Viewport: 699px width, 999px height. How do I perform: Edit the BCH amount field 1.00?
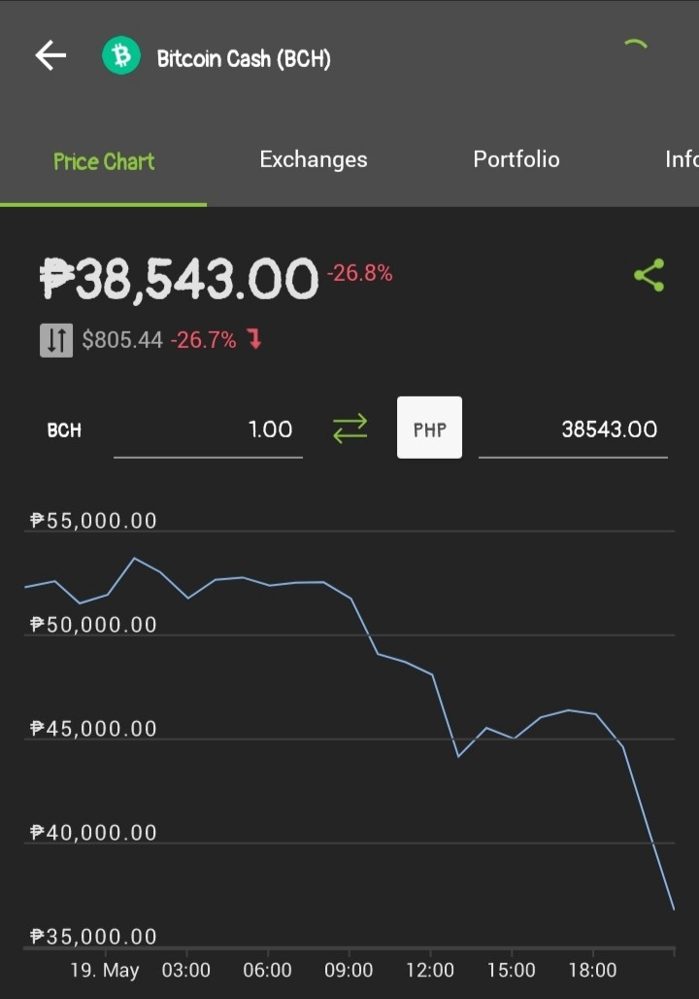pyautogui.click(x=208, y=431)
